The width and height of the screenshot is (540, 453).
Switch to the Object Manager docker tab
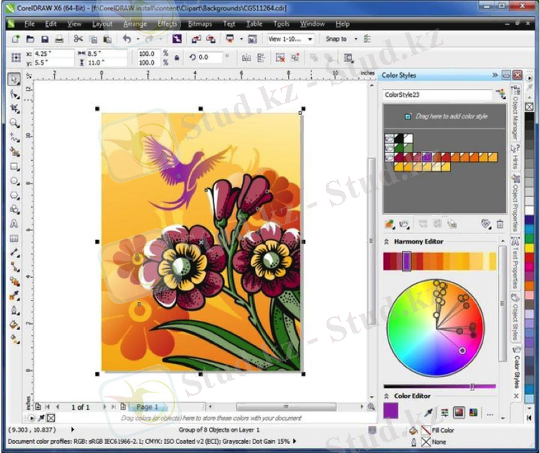(x=515, y=112)
